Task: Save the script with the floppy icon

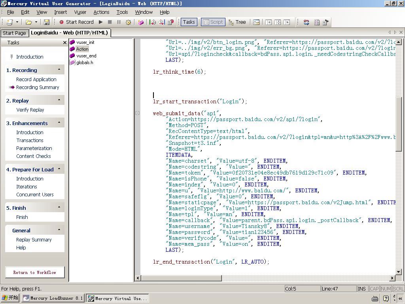Action: pyautogui.click(x=47, y=22)
